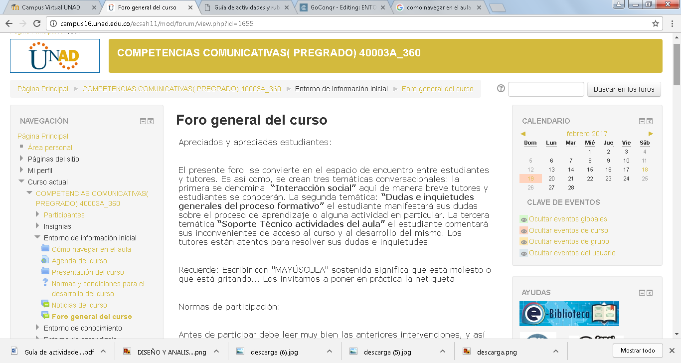Click folder icon for Cómo navegar en el aula
This screenshot has width=681, height=363.
(45, 249)
